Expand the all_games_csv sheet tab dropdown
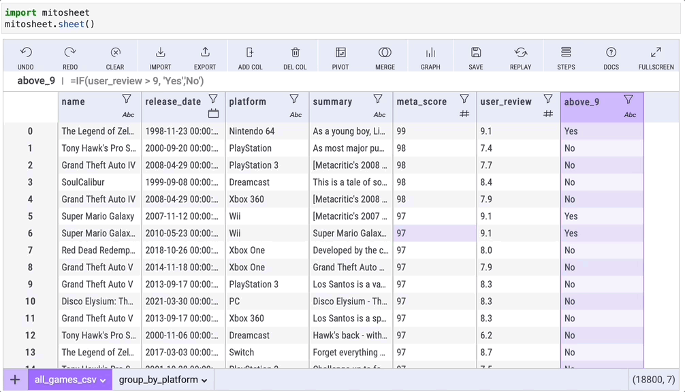The height and width of the screenshot is (392, 685). coord(103,380)
